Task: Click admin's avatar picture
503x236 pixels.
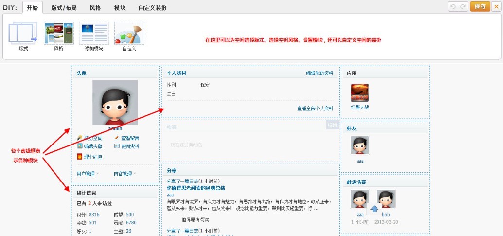Action: (115, 102)
